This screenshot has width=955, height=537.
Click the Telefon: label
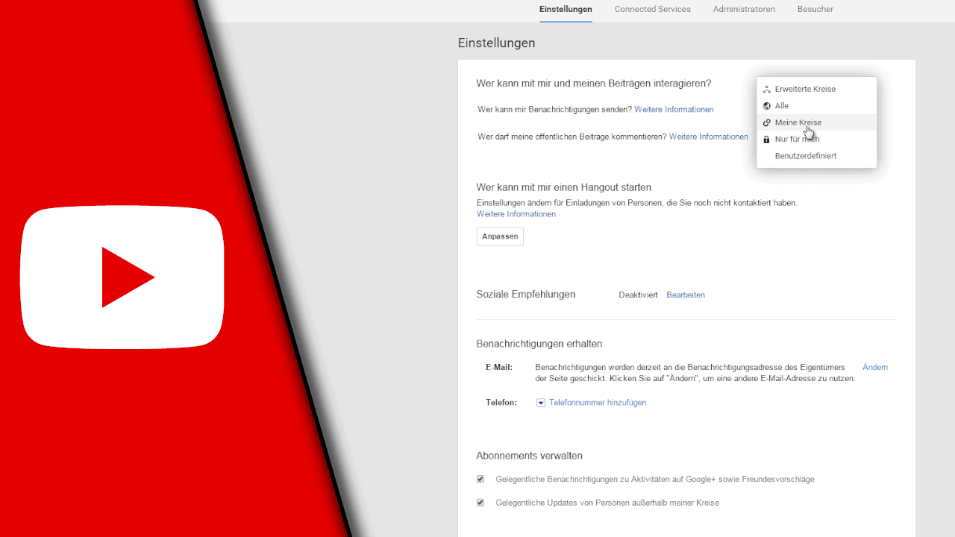tap(501, 403)
